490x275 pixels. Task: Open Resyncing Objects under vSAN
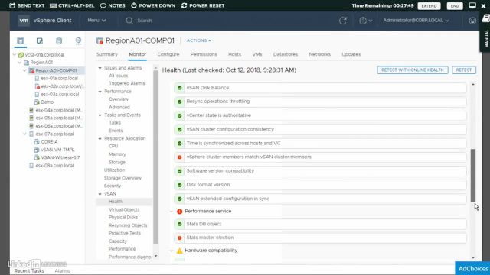128,225
